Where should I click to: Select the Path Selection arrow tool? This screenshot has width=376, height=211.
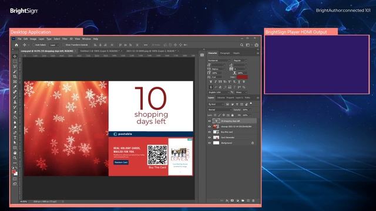(x=15, y=142)
